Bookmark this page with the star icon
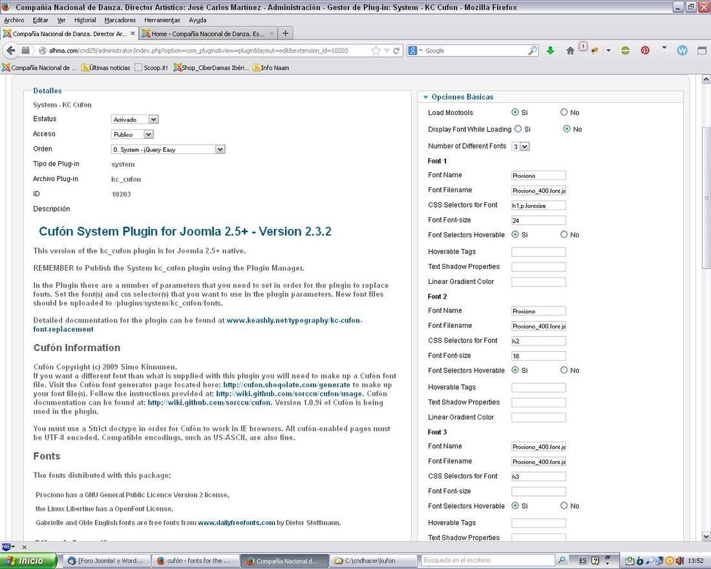This screenshot has width=711, height=569. [376, 51]
